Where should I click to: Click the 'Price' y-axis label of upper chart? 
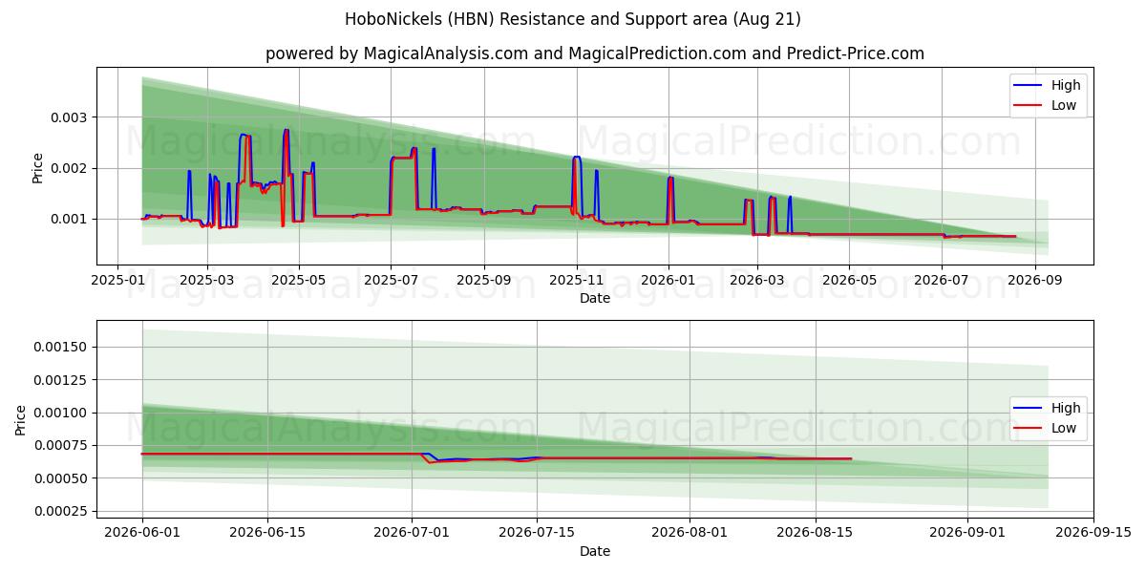point(38,168)
